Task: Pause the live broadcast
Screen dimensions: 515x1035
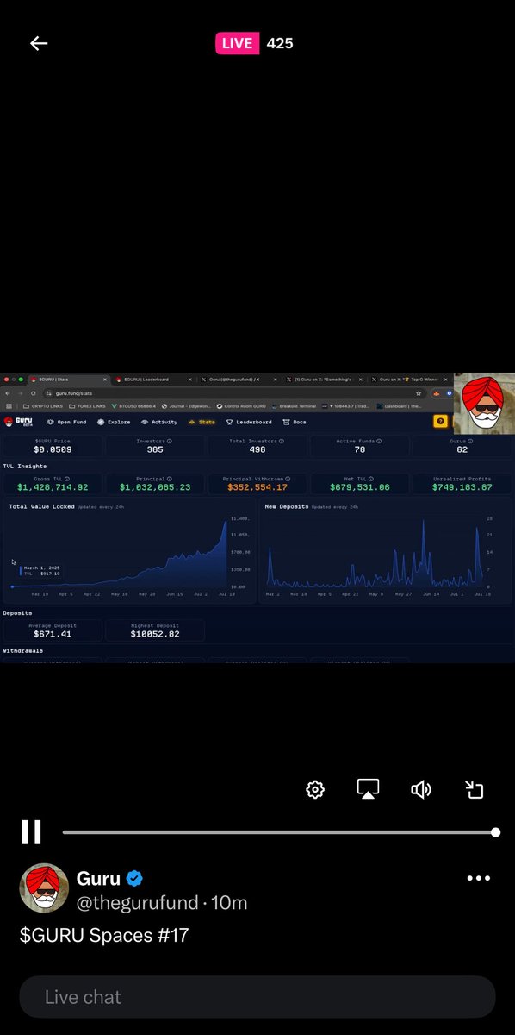Action: pyautogui.click(x=31, y=831)
